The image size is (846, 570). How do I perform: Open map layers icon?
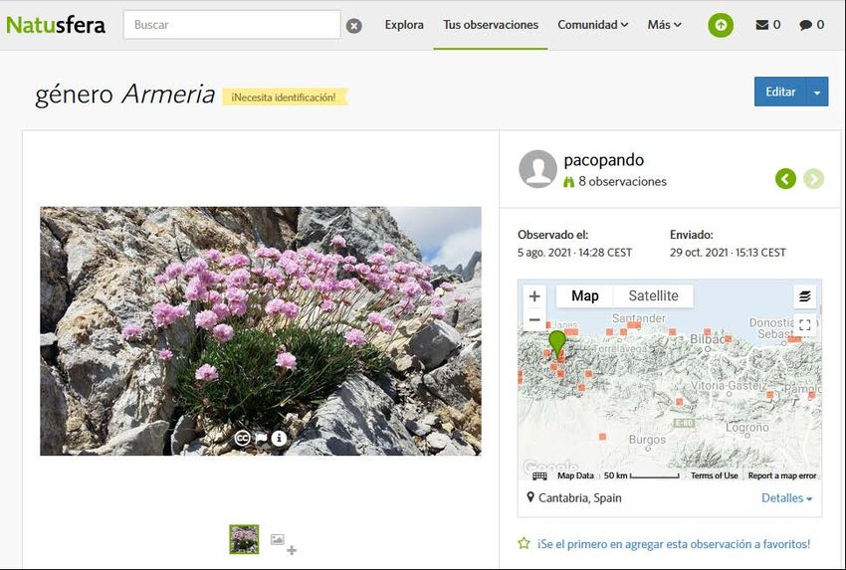(804, 296)
